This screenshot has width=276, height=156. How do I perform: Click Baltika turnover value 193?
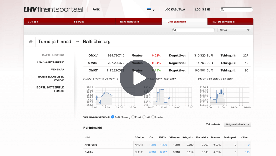247,152
